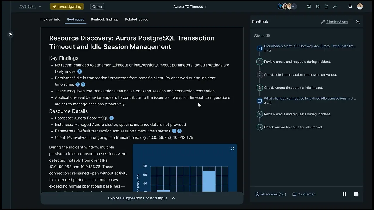Select step 5 'Check Aurora timeouts for idle impact.'

[293, 127]
